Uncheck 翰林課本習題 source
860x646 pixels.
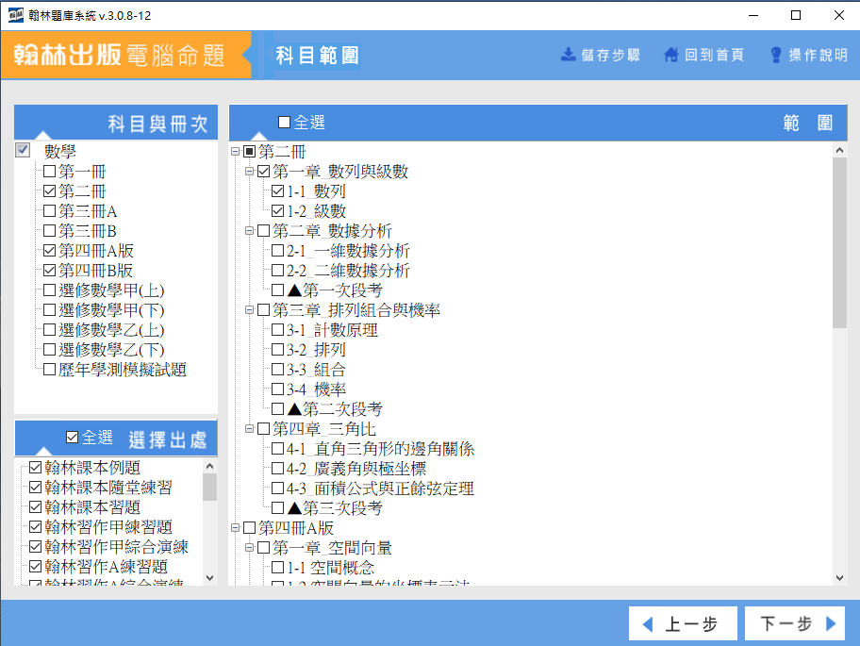coord(35,506)
